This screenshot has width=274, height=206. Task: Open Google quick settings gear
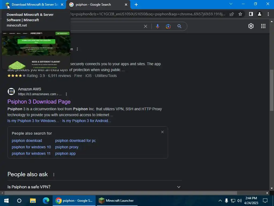(x=251, y=26)
